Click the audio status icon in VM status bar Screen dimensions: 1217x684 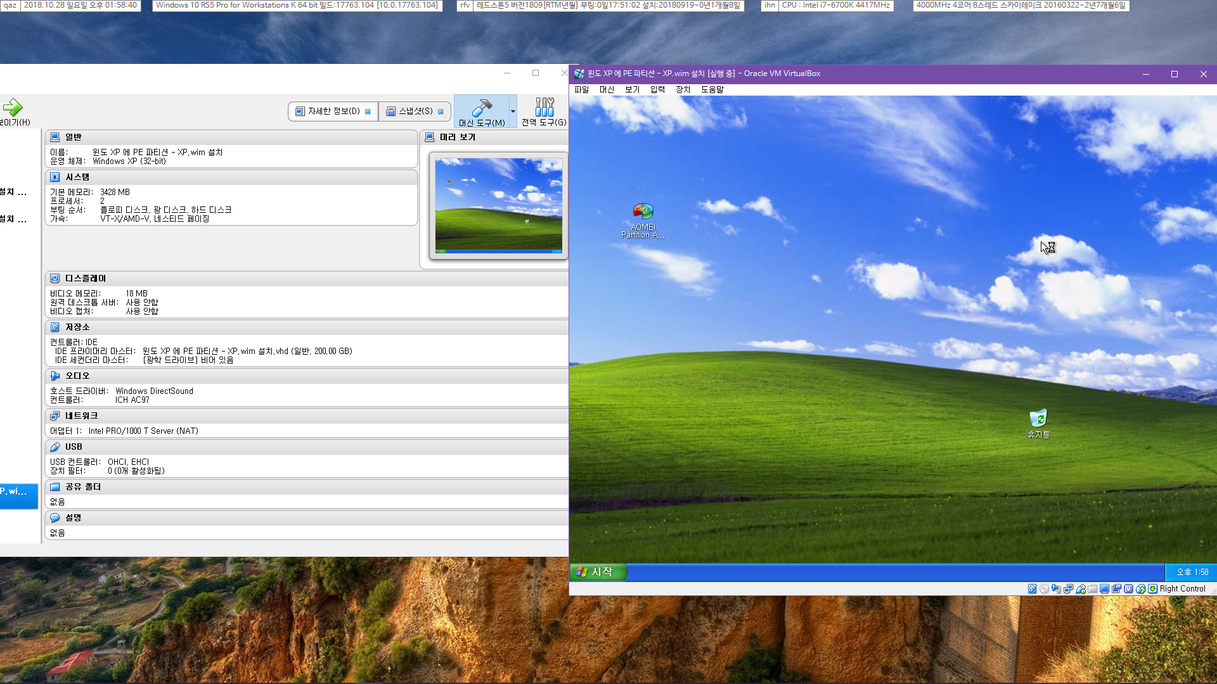click(1056, 589)
